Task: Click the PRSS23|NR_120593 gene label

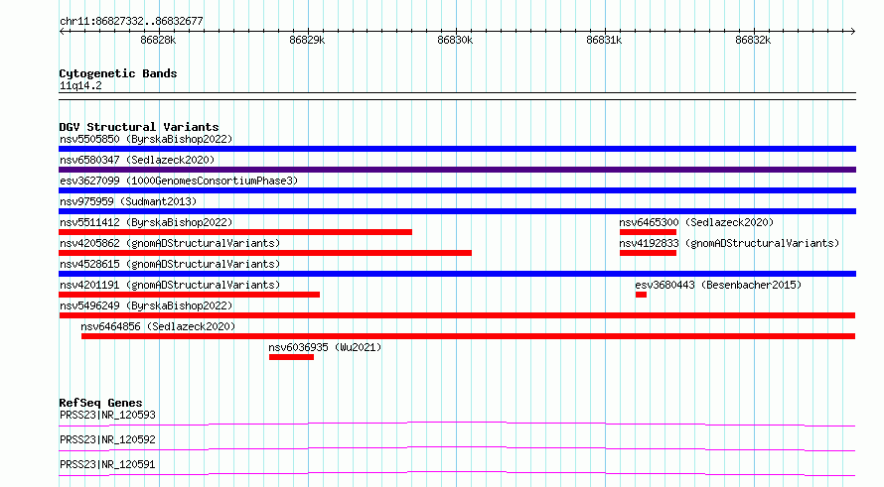Action: pos(107,415)
